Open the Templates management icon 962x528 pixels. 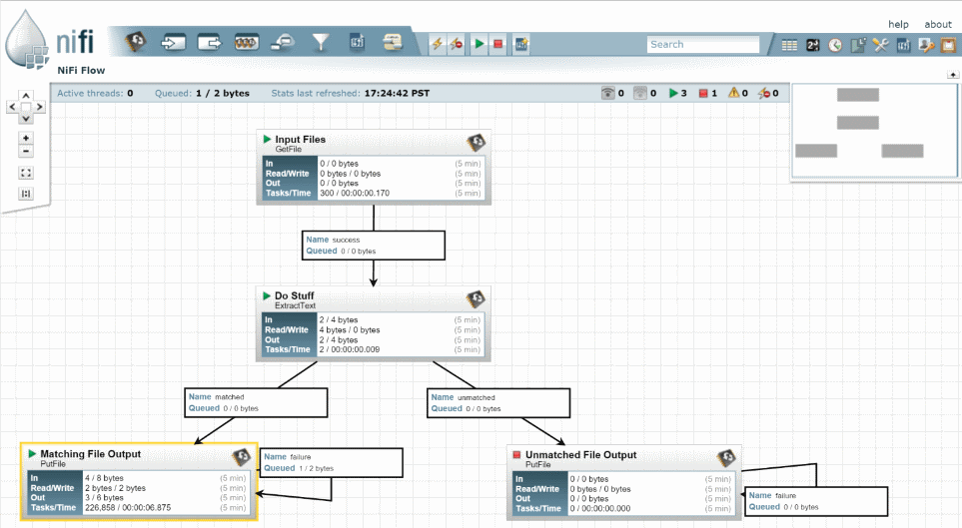pyautogui.click(x=903, y=45)
